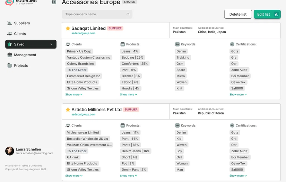Click Artistic Milliners' Sa8000 certification
Viewport: 286px width, 182px height.
[x=237, y=170]
